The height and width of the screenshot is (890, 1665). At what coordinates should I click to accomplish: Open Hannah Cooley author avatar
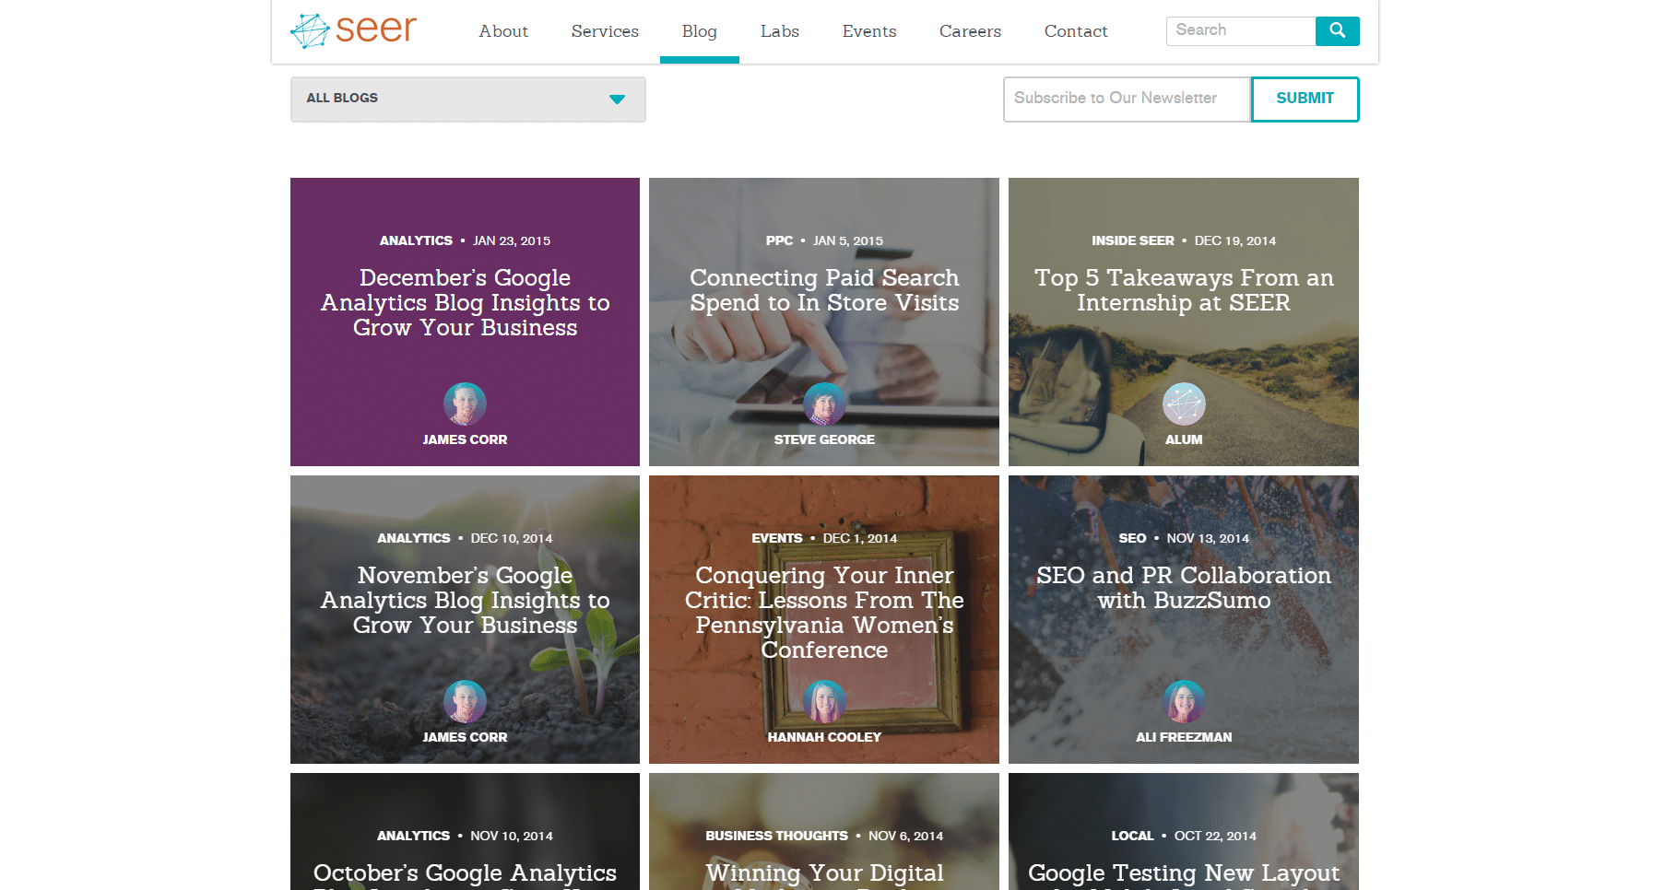pyautogui.click(x=824, y=701)
